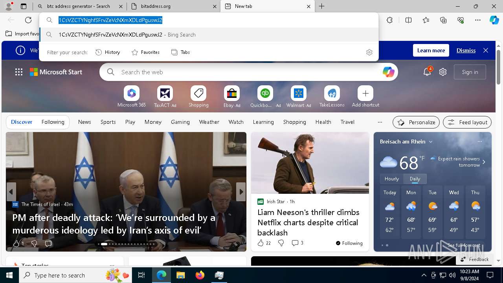The width and height of the screenshot is (503, 283).
Task: Open Edge Settings and more menu
Action: point(478,20)
